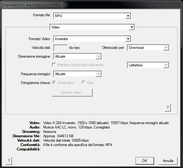Click the bottom-left question mark help button

coord(9,161)
